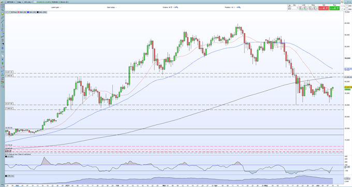Select the red letter A text tool
This screenshot has height=187, width=352.
[x=3, y=82]
